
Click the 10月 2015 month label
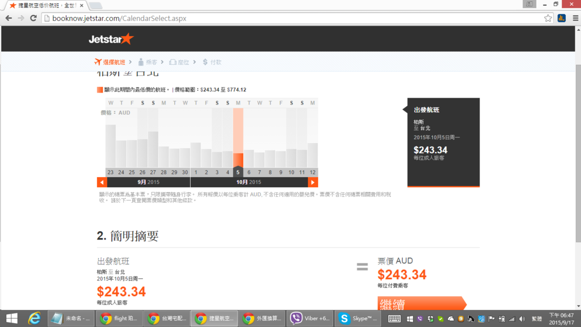coord(249,182)
